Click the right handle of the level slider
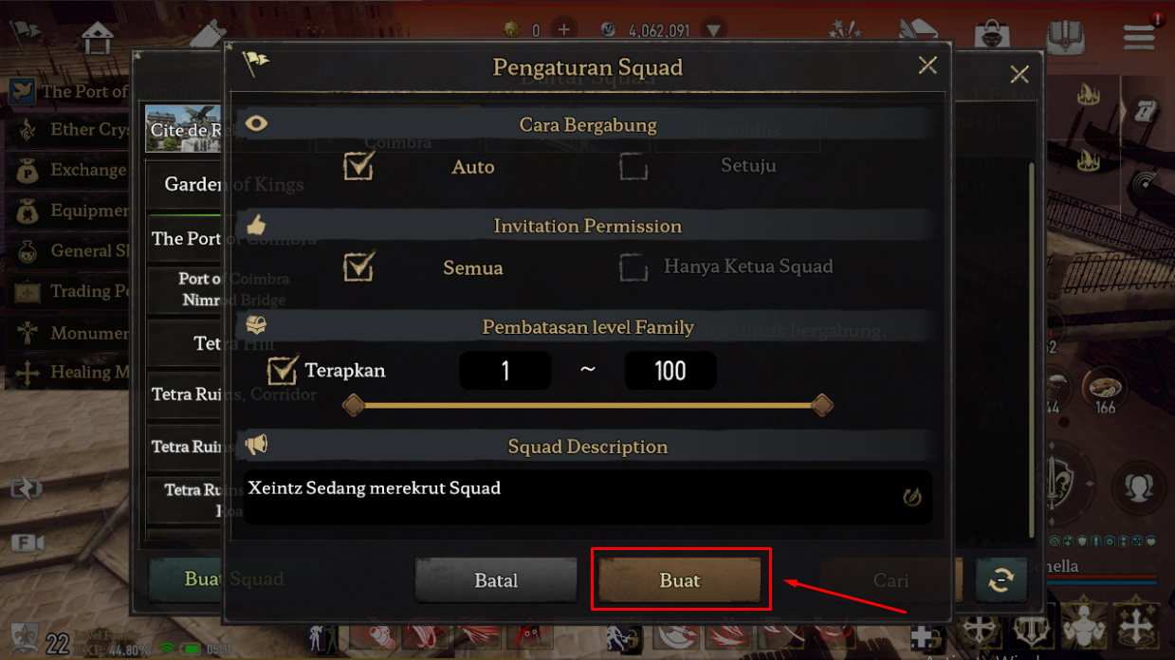Screen dimensions: 1175x660 coord(822,406)
